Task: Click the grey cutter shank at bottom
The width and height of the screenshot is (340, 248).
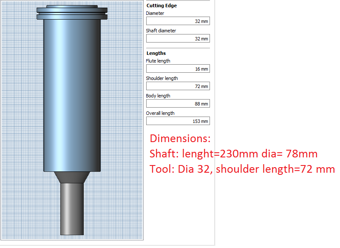Action: point(72,208)
